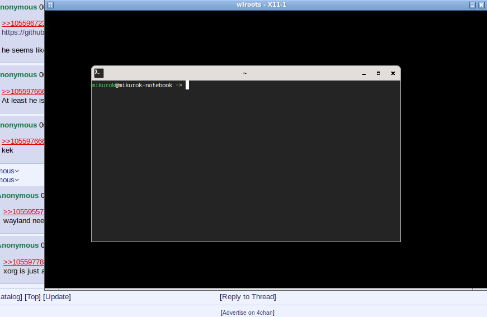Open quoted post link >>10559778
Image resolution: width=487 pixels, height=317 pixels.
click(23, 262)
